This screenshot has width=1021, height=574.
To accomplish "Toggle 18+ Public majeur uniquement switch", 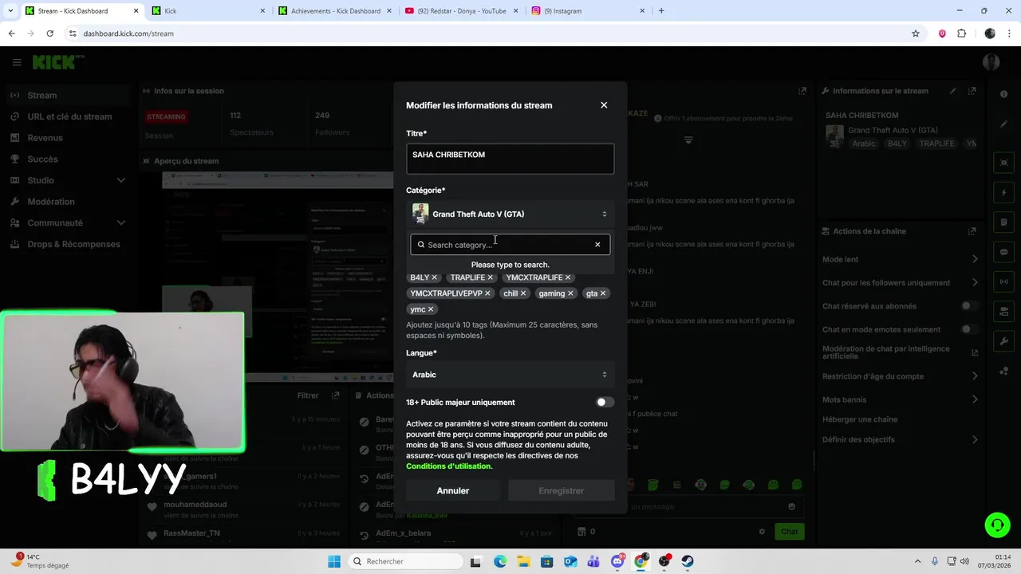I will (x=605, y=403).
